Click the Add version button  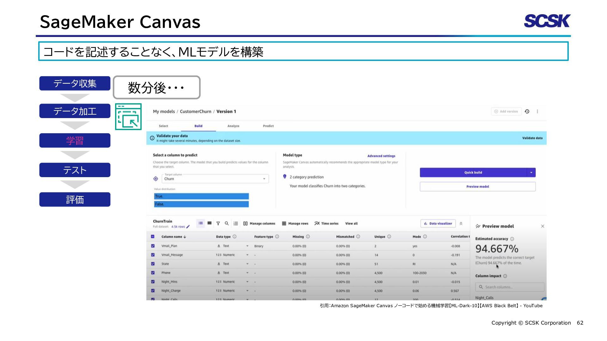point(506,111)
